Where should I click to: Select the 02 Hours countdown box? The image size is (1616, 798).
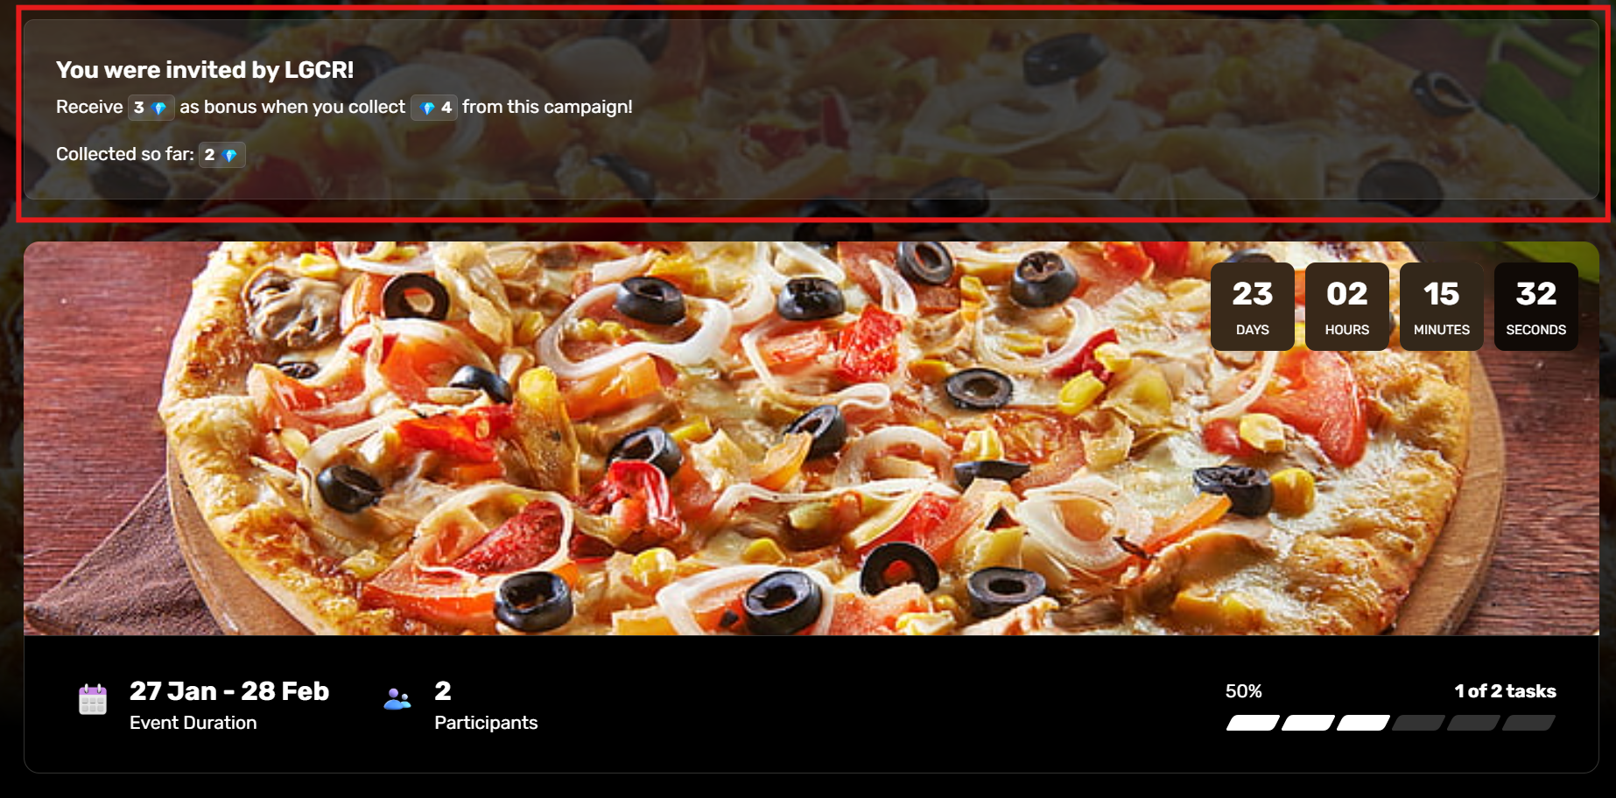point(1346,306)
